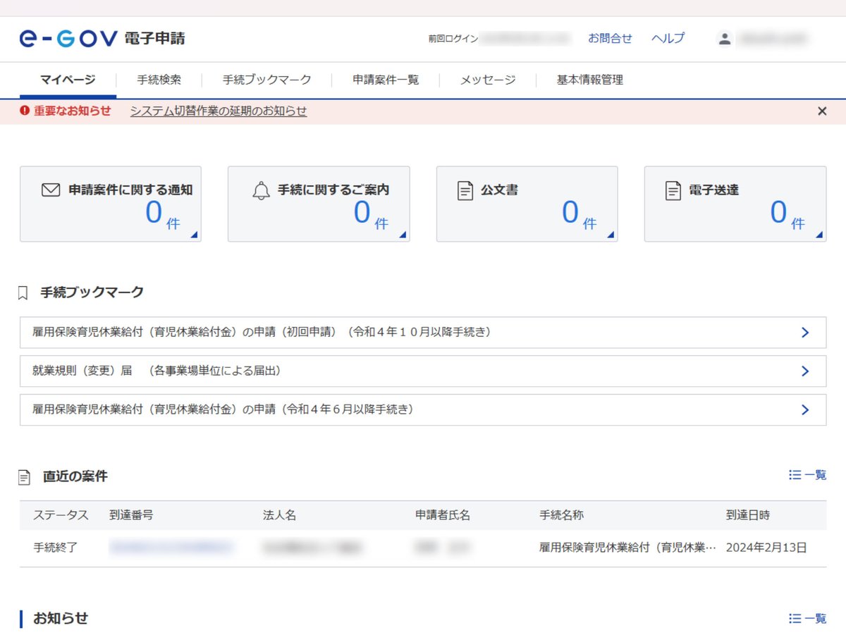Image resolution: width=846 pixels, height=640 pixels.
Task: Expand arrow on 就業規則（変更）届 bookmark
Action: 806,371
